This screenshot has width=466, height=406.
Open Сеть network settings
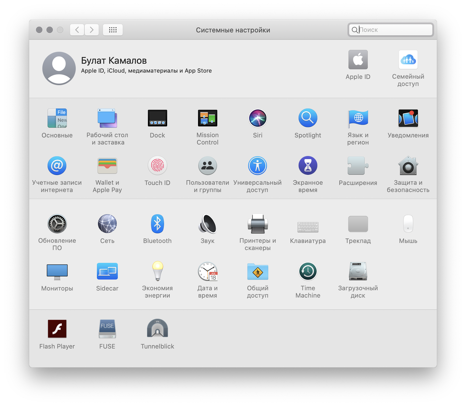coord(107,224)
